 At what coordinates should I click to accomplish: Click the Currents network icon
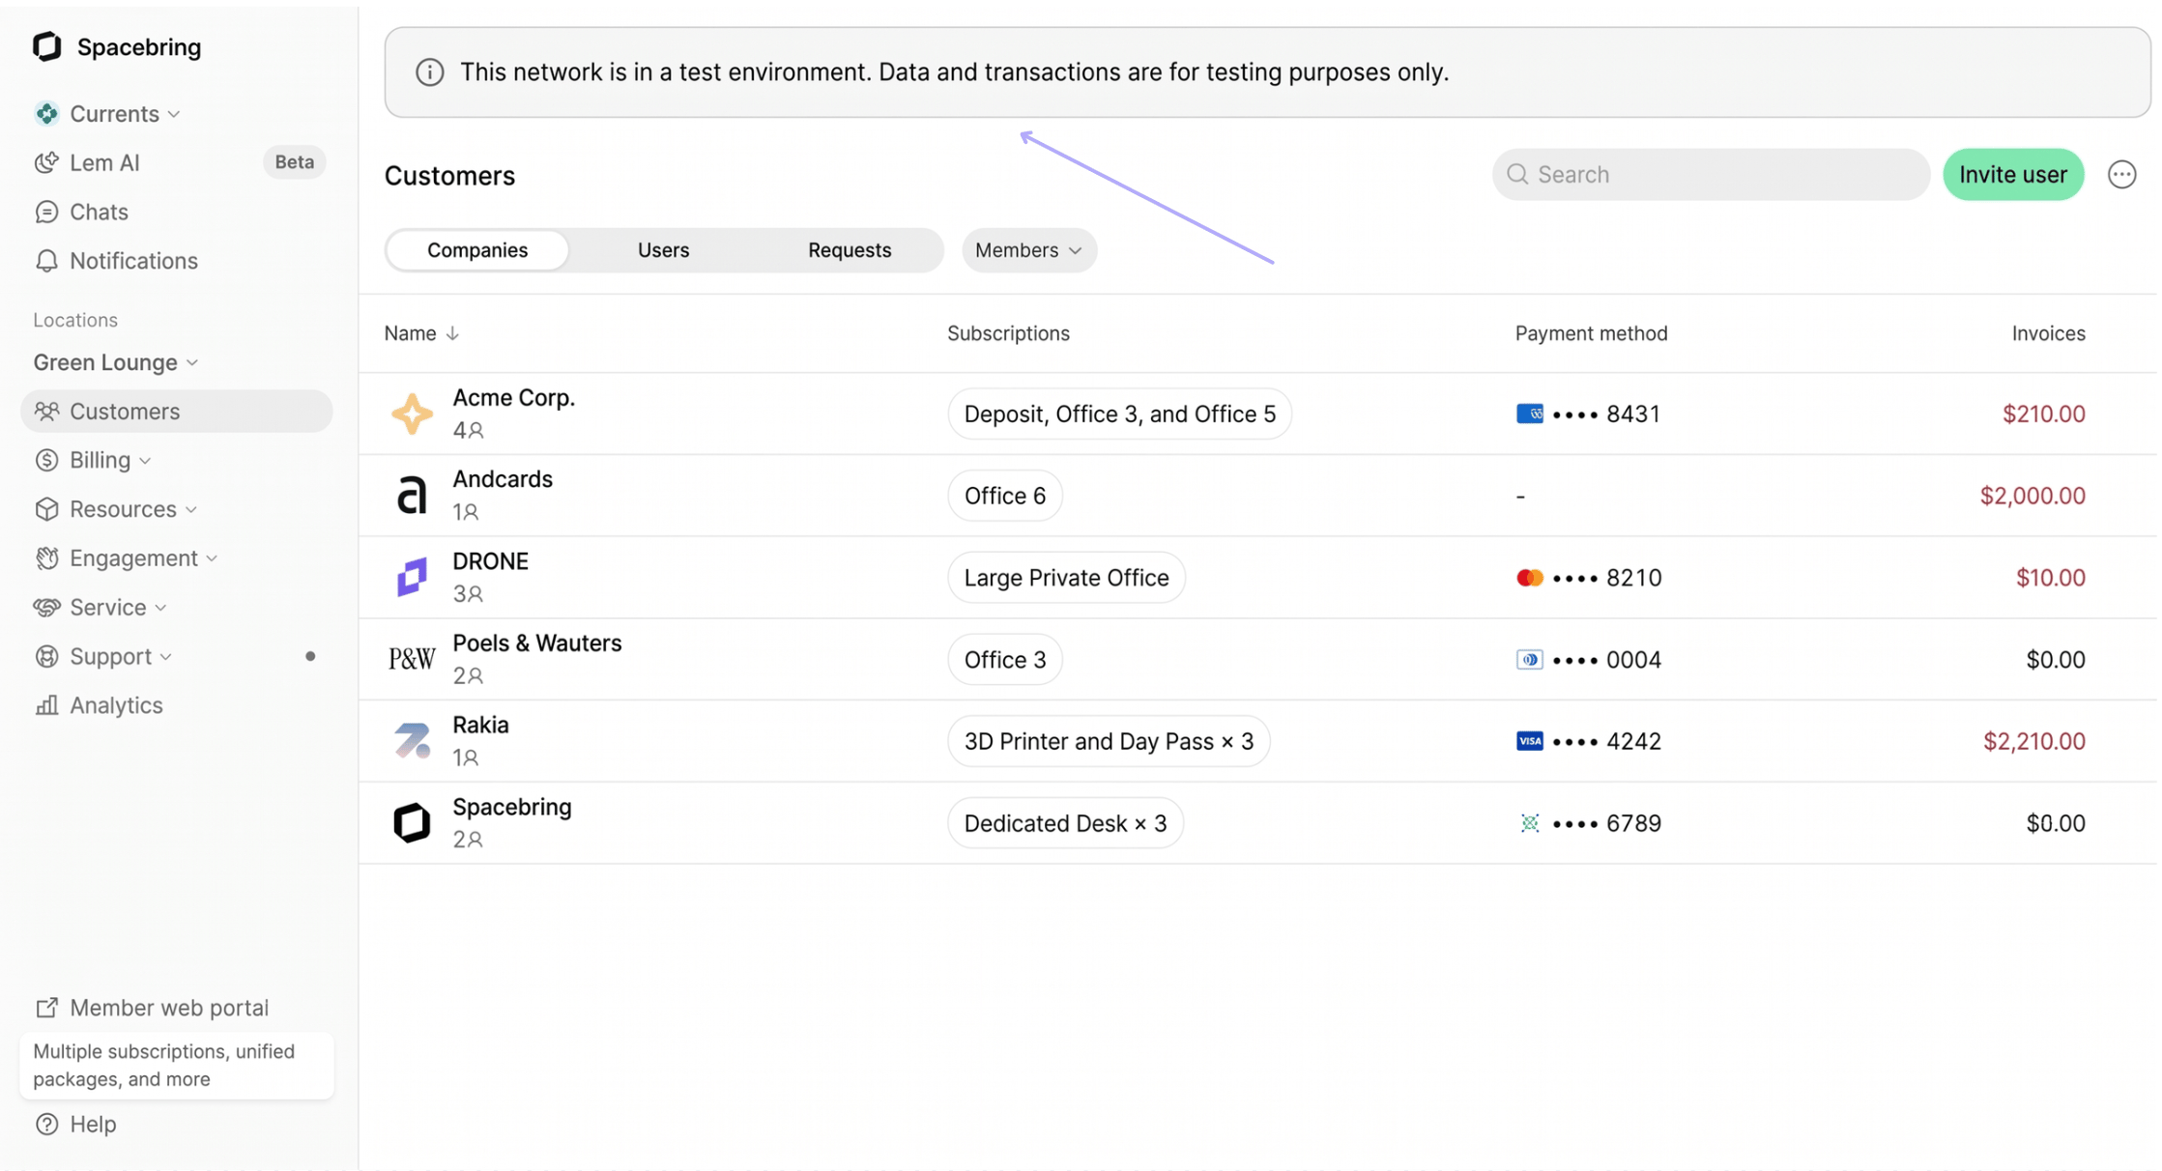[46, 113]
